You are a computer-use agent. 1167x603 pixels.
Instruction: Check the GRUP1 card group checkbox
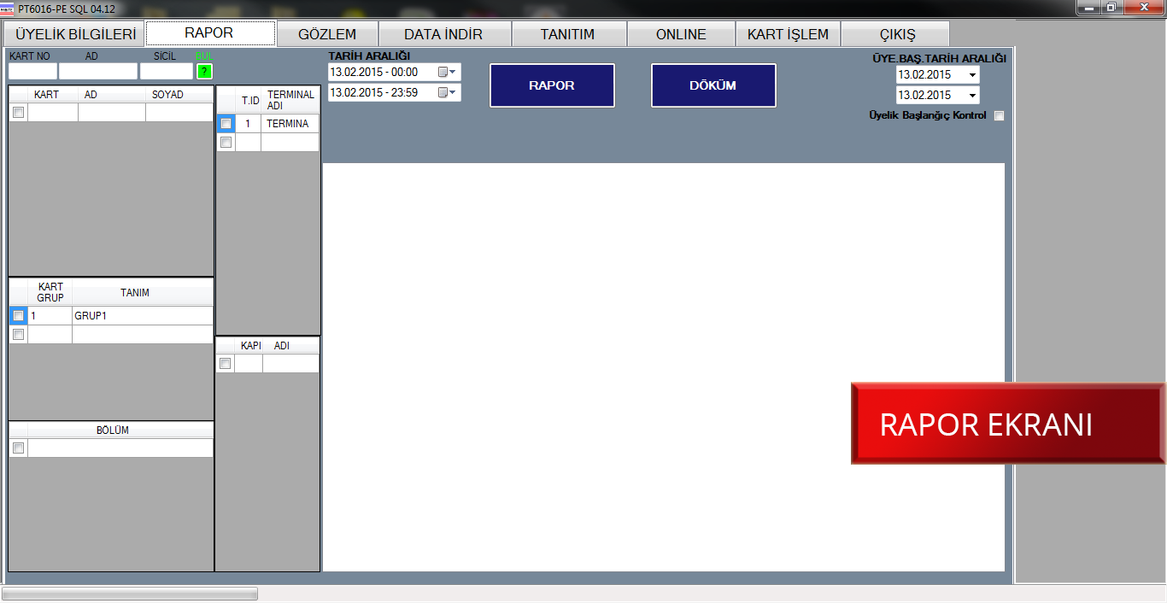[18, 316]
